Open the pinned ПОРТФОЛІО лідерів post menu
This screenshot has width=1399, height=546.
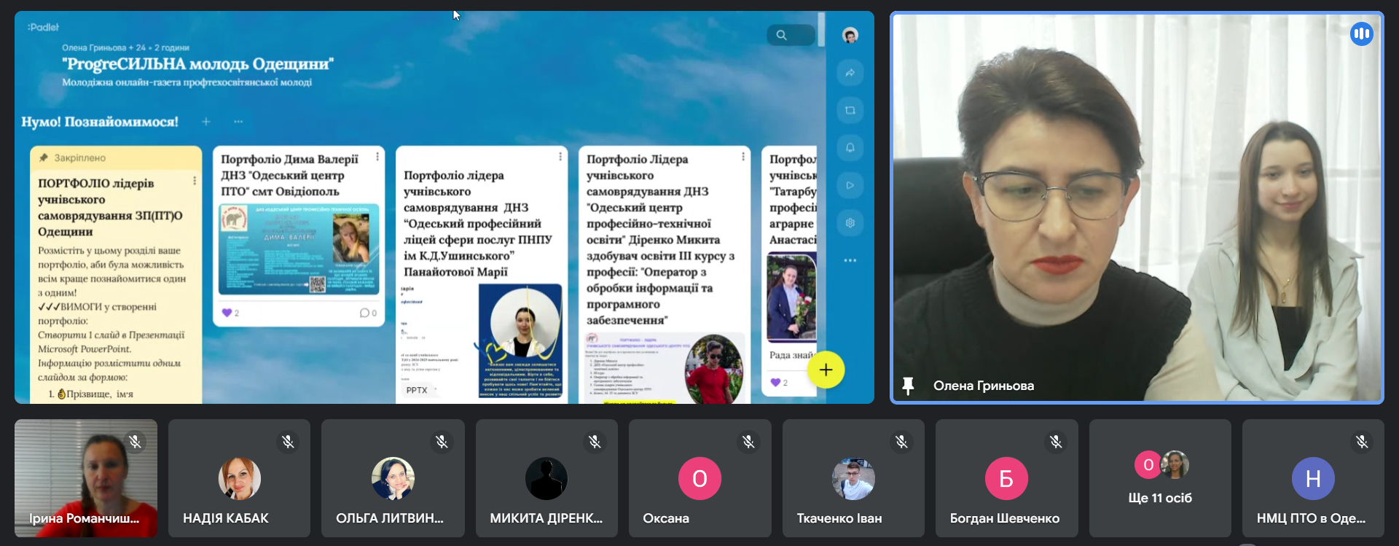point(195,181)
